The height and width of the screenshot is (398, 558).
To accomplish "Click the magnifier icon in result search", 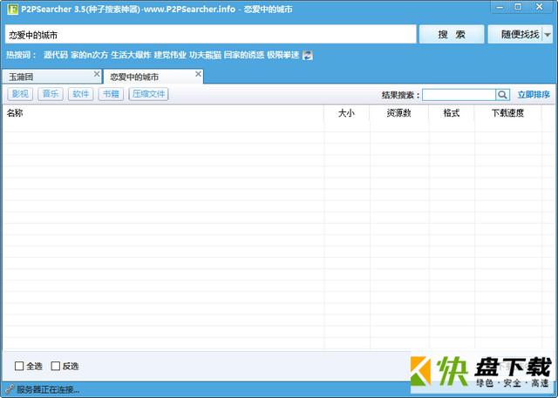I will pyautogui.click(x=502, y=95).
